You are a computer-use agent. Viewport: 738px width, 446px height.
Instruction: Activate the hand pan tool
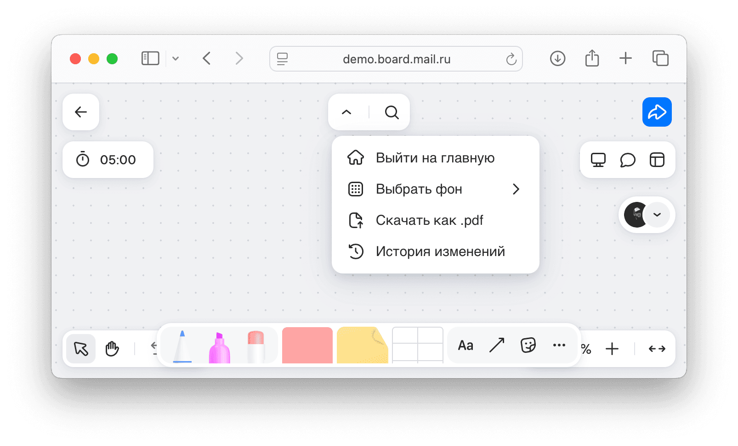[112, 349]
